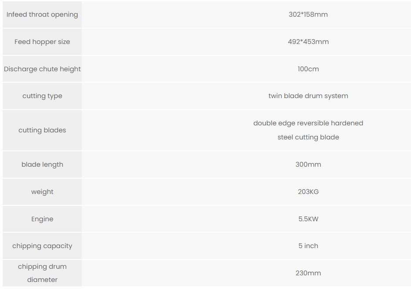Select "twin blade drum system" text
Image resolution: width=411 pixels, height=289 pixels.
pyautogui.click(x=308, y=96)
